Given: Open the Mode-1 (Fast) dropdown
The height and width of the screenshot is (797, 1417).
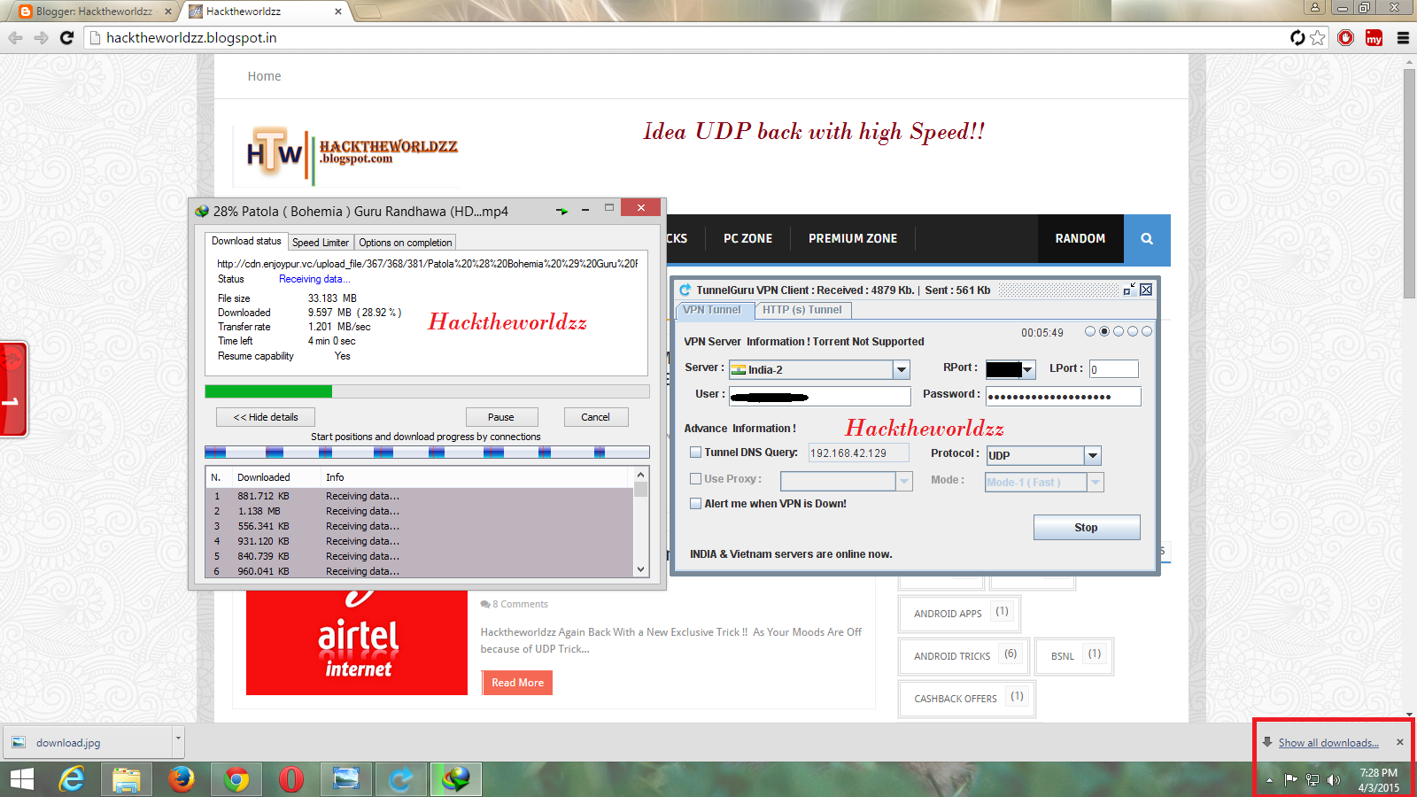Looking at the screenshot, I should pyautogui.click(x=1096, y=483).
